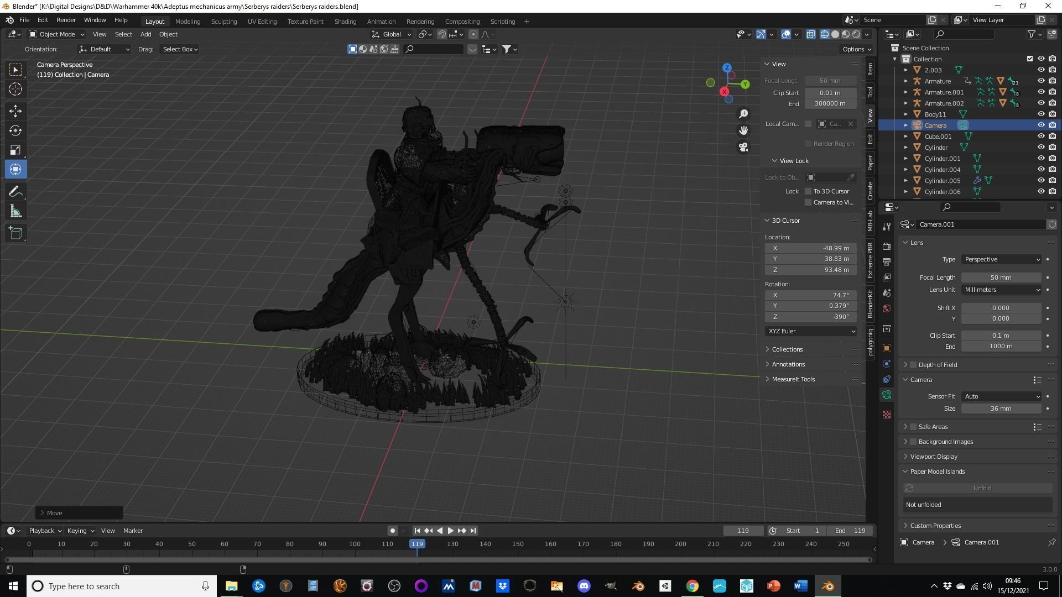Switch to rendered viewport shading
1062x597 pixels.
(x=856, y=34)
